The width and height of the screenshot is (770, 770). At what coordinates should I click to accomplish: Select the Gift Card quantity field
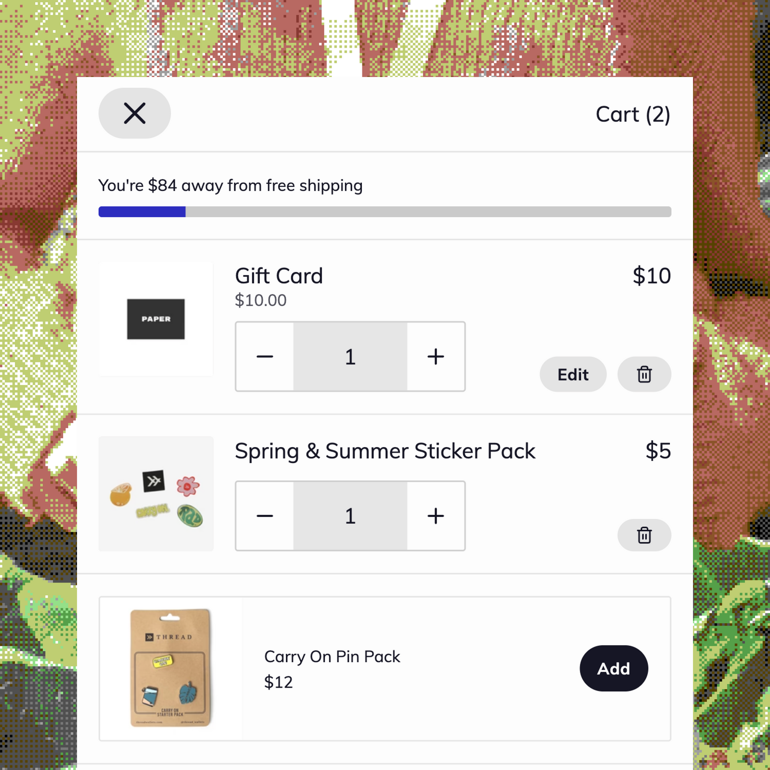[350, 357]
